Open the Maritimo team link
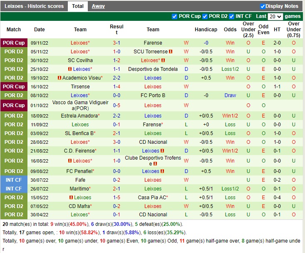The image size is (305, 253). point(79,189)
